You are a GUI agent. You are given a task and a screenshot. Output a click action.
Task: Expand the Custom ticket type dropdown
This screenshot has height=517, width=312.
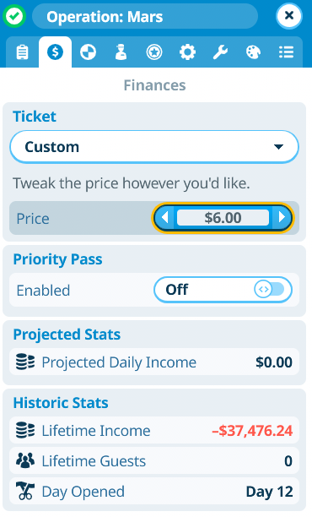154,147
